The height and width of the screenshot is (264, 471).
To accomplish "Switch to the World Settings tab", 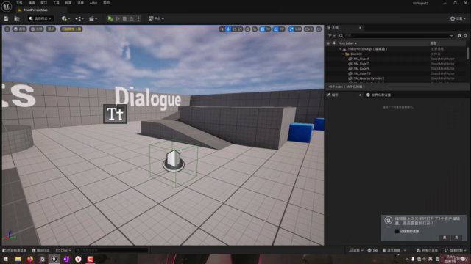I will 378,95.
